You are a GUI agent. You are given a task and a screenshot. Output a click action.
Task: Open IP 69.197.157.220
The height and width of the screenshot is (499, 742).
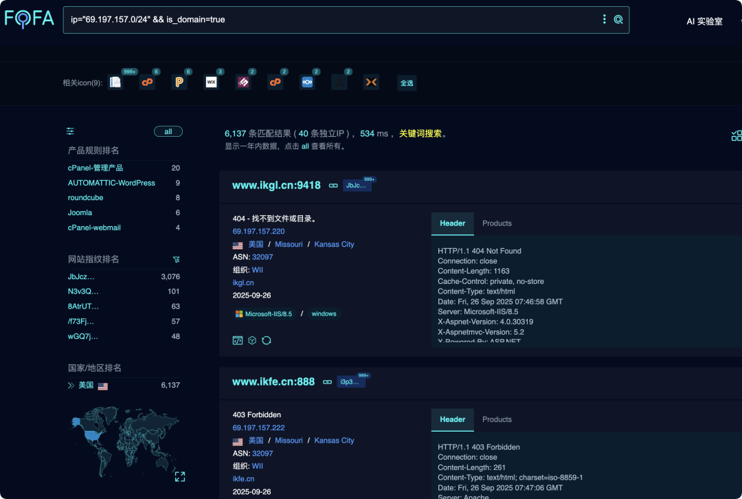pyautogui.click(x=258, y=231)
